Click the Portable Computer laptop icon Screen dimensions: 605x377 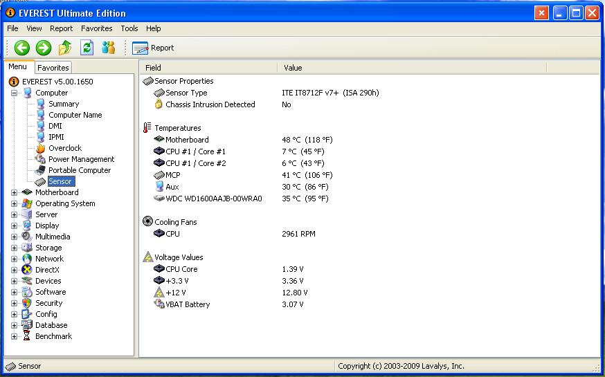click(41, 170)
